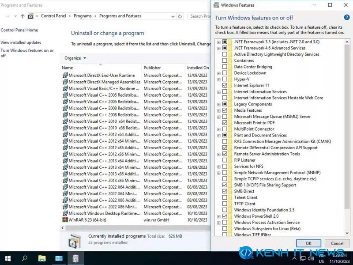Click the features list vertical scrollbar thumb

pos(347,126)
